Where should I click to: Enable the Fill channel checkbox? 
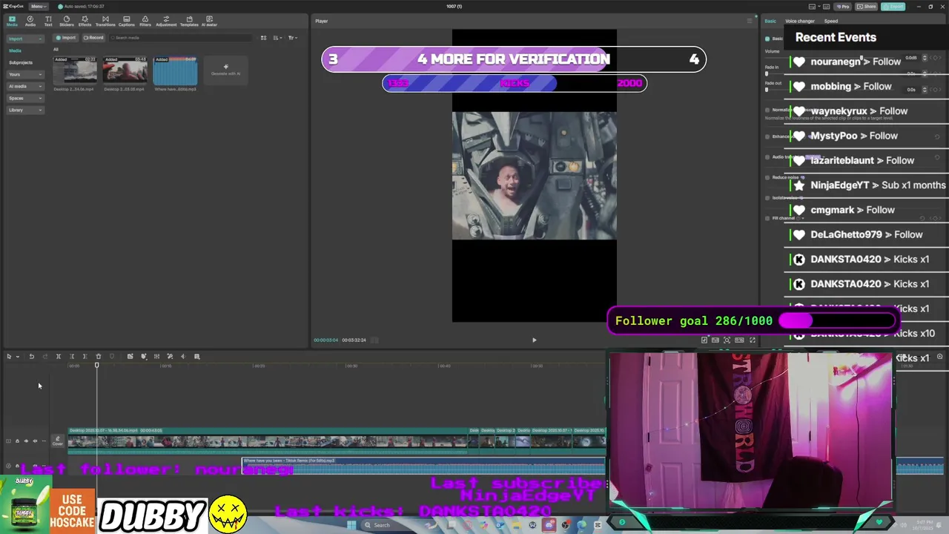point(767,218)
